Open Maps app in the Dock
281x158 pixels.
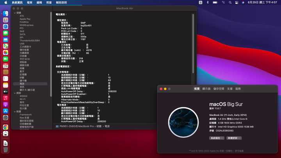(x=5, y=46)
